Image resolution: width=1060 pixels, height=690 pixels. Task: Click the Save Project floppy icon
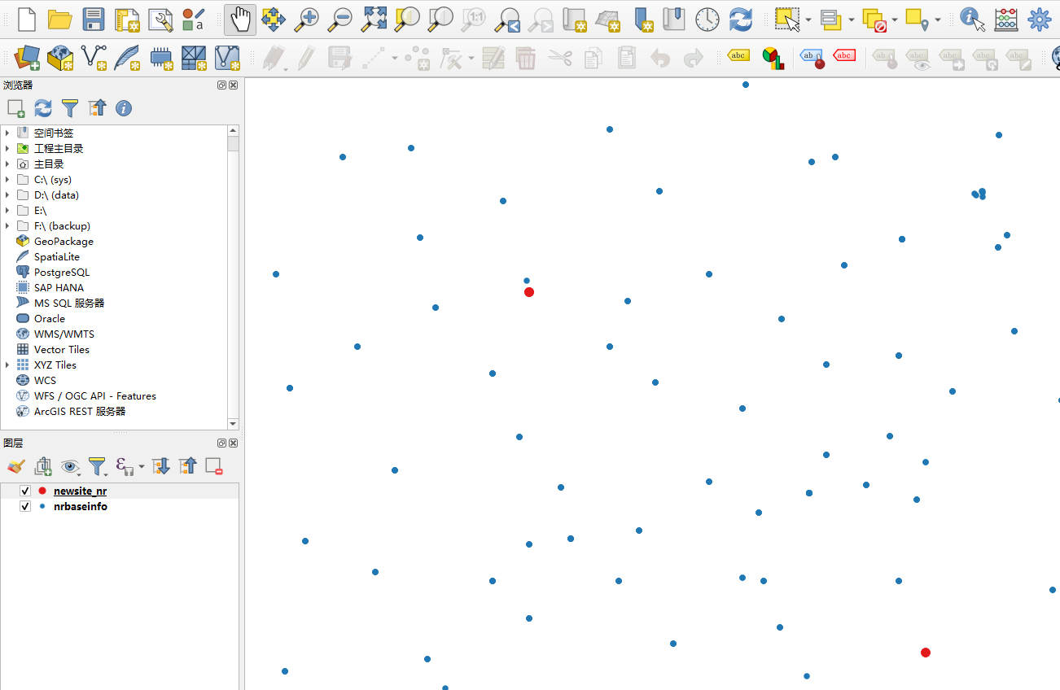tap(94, 19)
